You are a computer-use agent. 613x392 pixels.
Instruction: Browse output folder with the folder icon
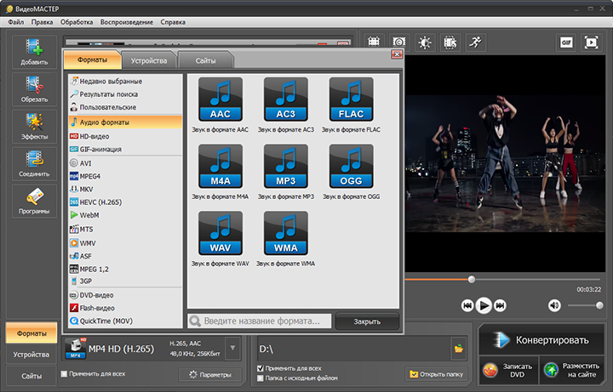458,349
